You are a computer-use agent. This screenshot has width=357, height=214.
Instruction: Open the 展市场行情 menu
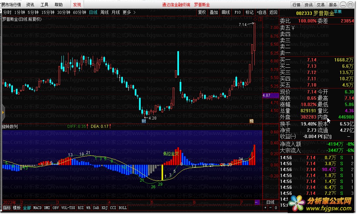[x=11, y=5]
